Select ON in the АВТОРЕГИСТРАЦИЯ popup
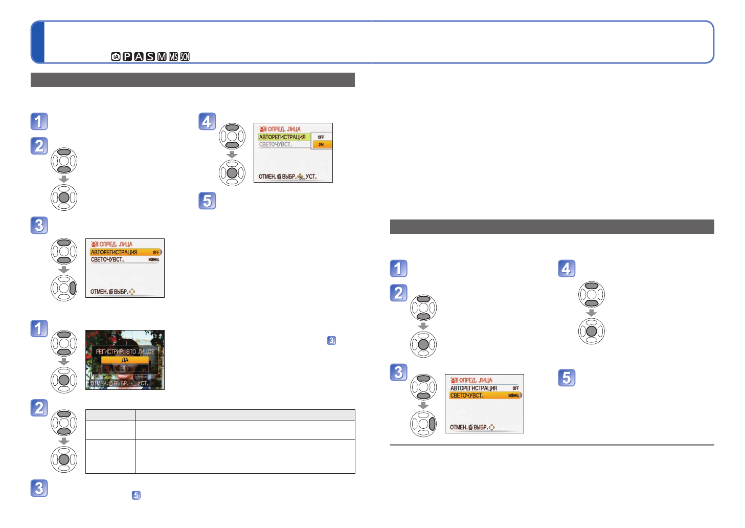The height and width of the screenshot is (528, 745). (322, 145)
